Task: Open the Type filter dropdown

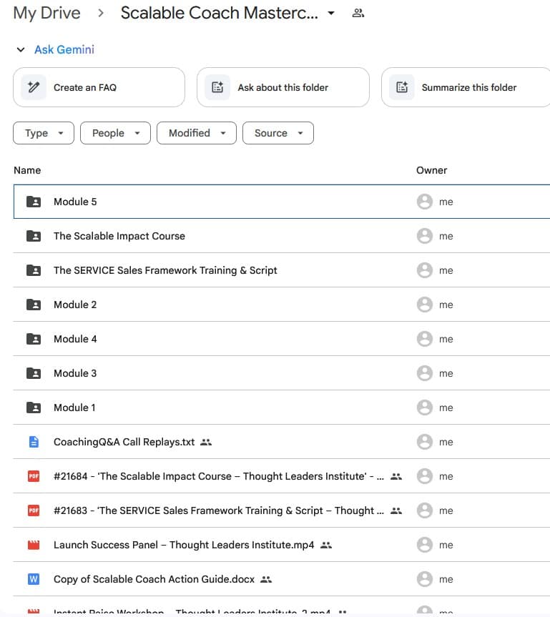Action: (x=43, y=133)
